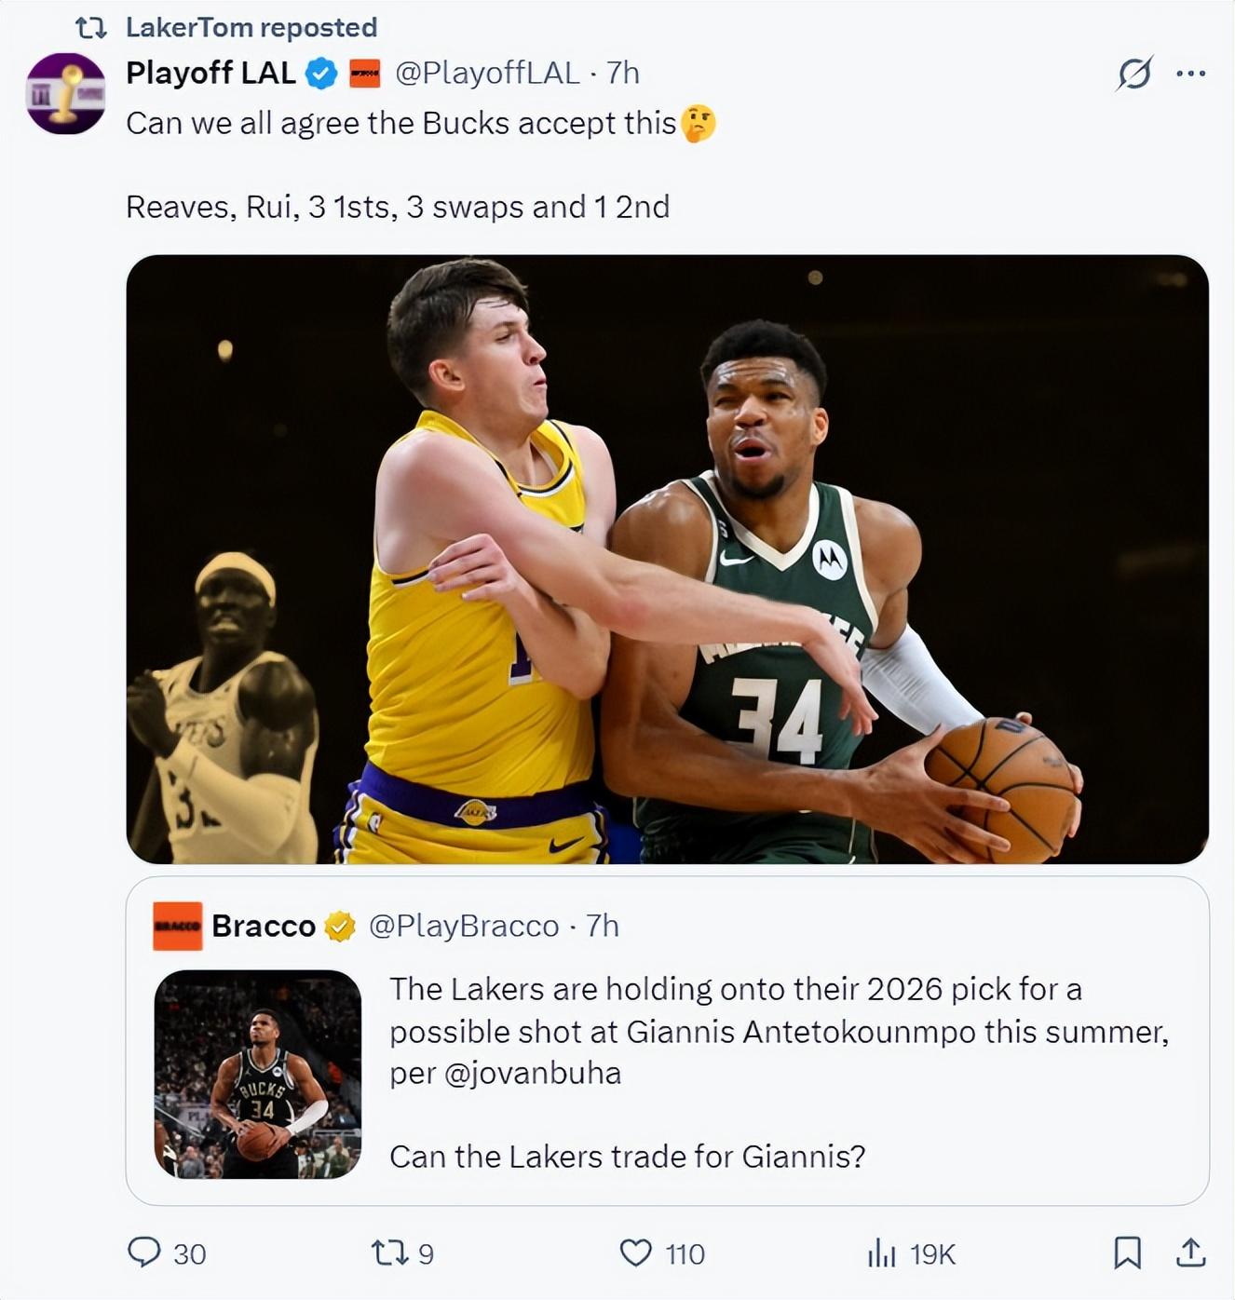This screenshot has height=1300, width=1235.
Task: Click the Playoff LAL display name
Action: tap(210, 74)
